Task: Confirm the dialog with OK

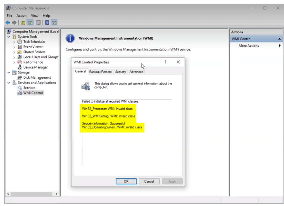Action: pos(126,181)
